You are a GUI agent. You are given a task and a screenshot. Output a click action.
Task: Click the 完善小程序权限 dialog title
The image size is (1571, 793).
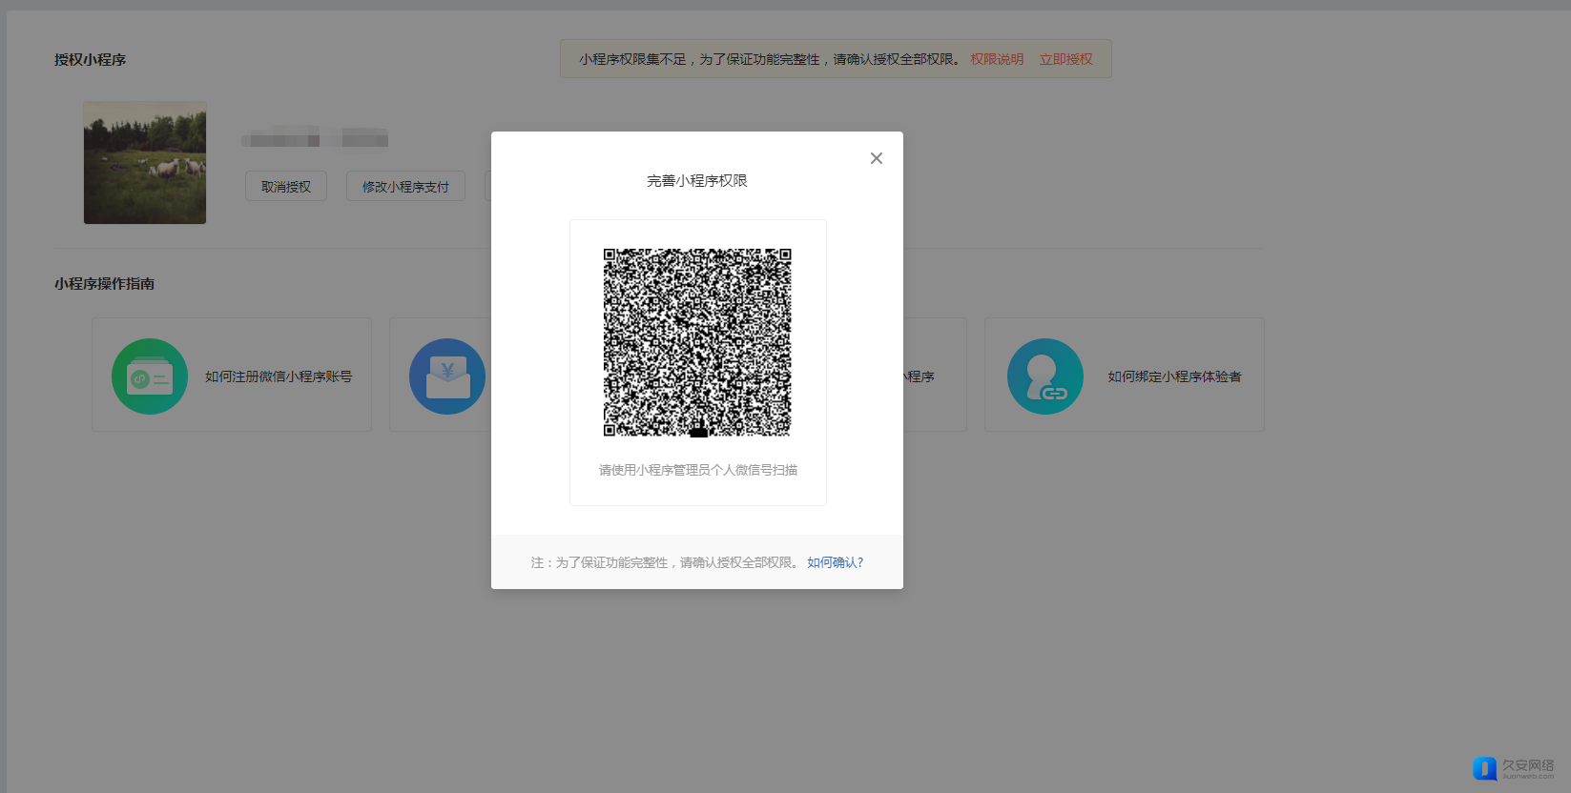696,180
